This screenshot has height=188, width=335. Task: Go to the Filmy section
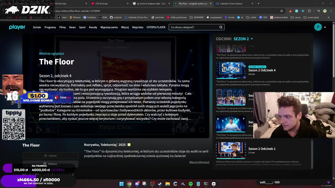63,27
